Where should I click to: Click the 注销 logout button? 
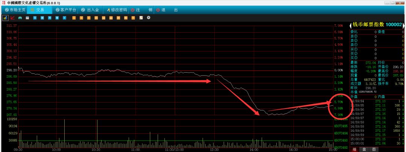141,10
